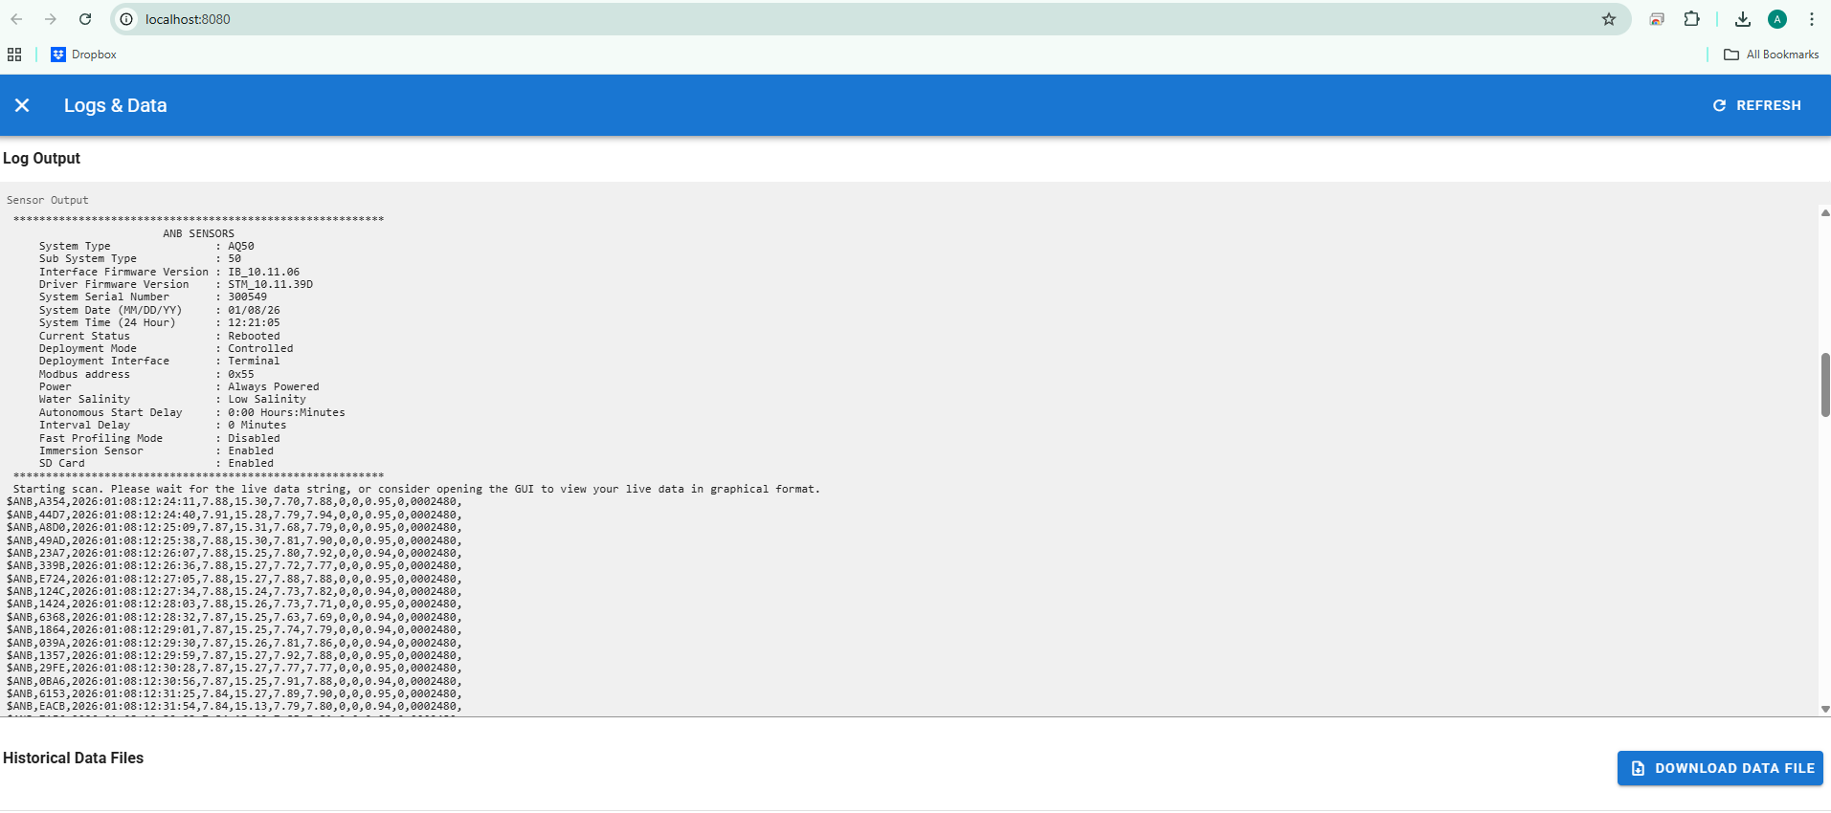The image size is (1831, 813).
Task: Click the Sub System Type line
Action: tap(140, 258)
